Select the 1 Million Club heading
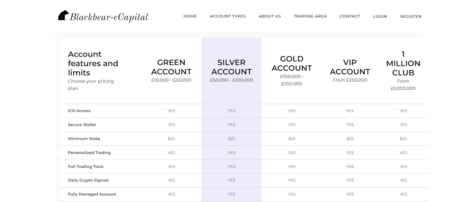This screenshot has width=472, height=202. (403, 63)
